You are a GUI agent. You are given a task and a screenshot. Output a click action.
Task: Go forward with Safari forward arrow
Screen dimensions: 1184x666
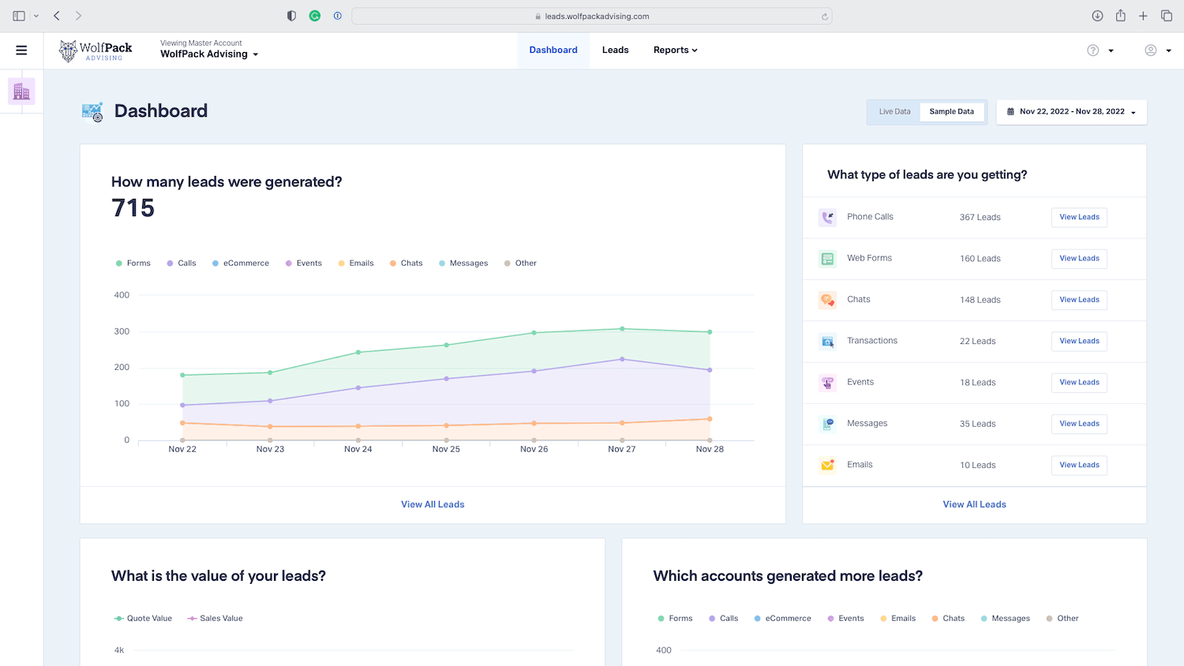(78, 16)
